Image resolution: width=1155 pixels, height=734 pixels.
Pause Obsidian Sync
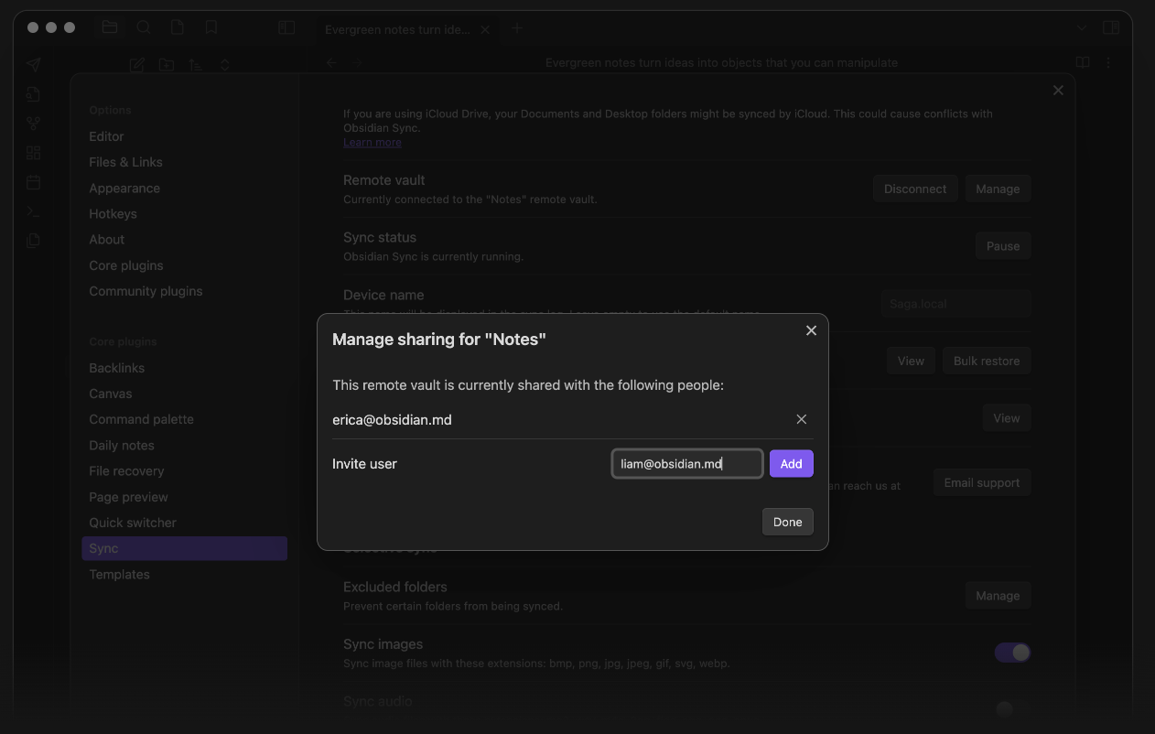pos(1003,246)
